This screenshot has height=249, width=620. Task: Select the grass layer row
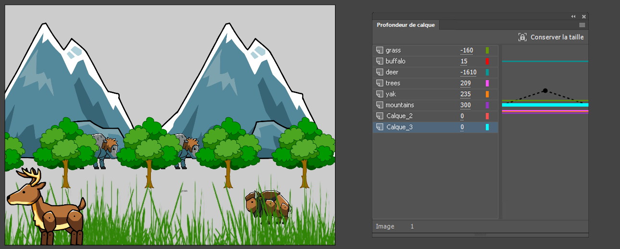tap(435, 50)
